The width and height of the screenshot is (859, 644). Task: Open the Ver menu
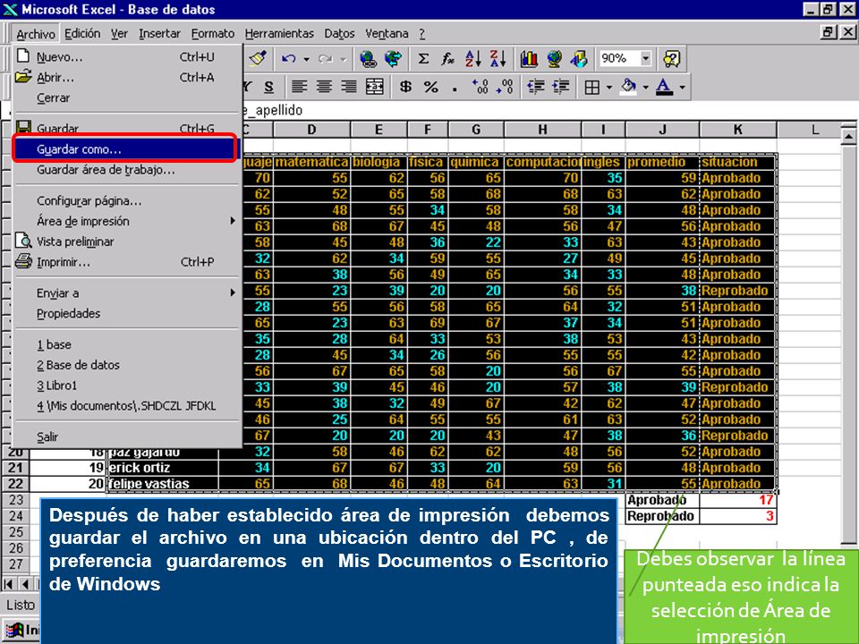[119, 33]
